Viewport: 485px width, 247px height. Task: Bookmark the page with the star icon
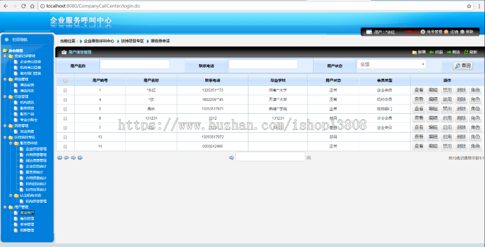tap(469, 6)
